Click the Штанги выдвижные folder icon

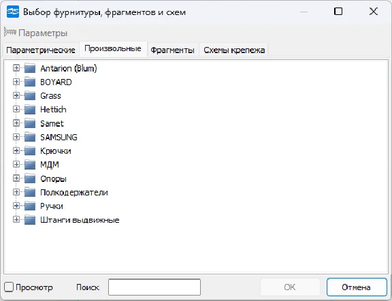pyautogui.click(x=30, y=219)
